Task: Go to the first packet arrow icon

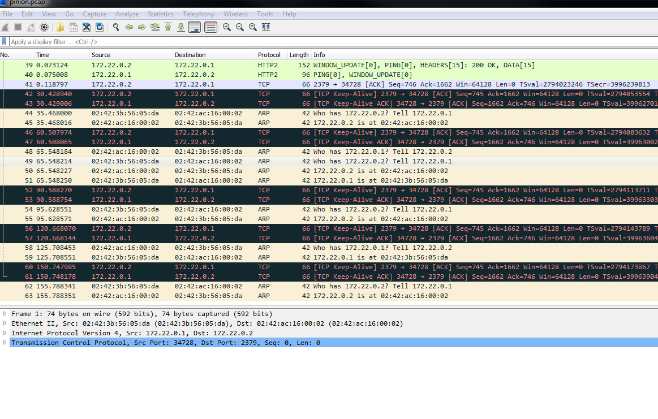Action: point(168,27)
